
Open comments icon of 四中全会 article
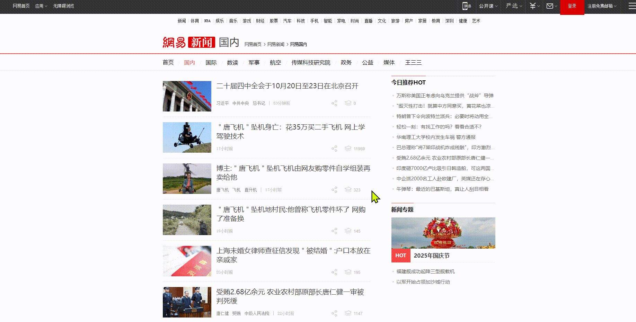[x=348, y=103]
